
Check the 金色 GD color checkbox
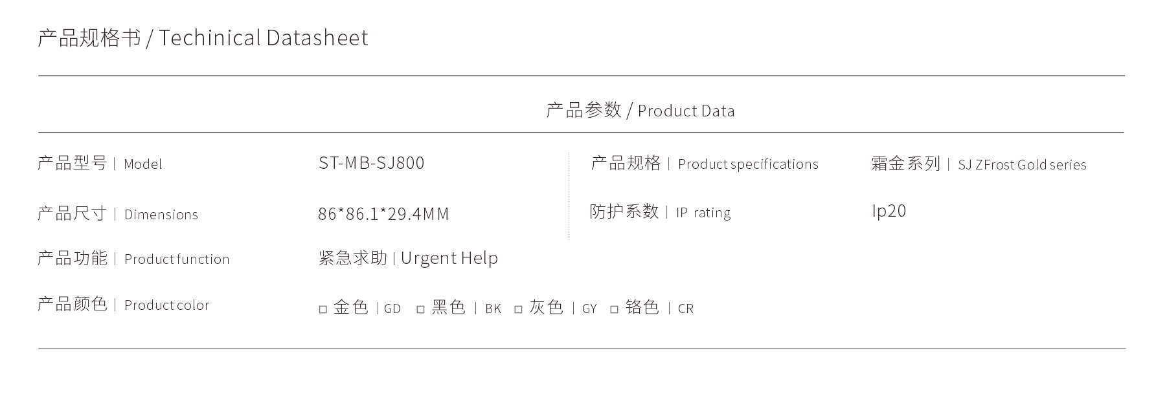coord(323,310)
